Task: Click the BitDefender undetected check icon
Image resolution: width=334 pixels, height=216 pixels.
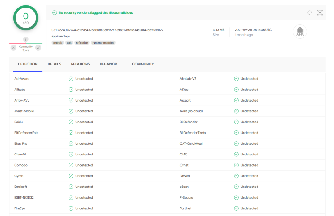Action: [236, 122]
